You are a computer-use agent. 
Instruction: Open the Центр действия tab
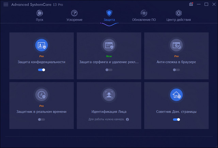pos(178,15)
